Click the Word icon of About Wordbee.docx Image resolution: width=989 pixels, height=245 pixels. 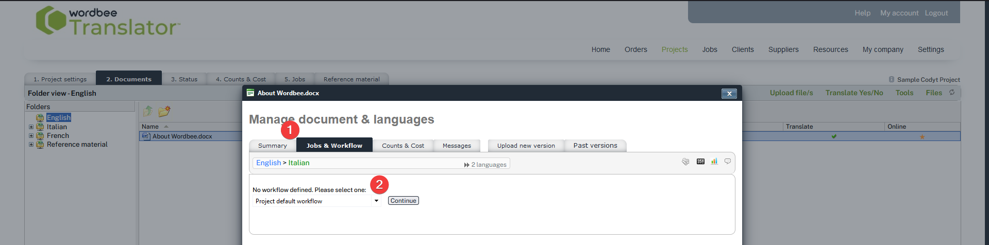(x=146, y=136)
